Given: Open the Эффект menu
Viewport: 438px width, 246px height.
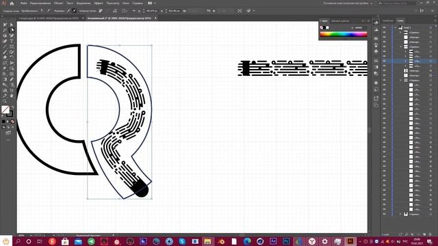Looking at the screenshot, I should pyautogui.click(x=99, y=3).
